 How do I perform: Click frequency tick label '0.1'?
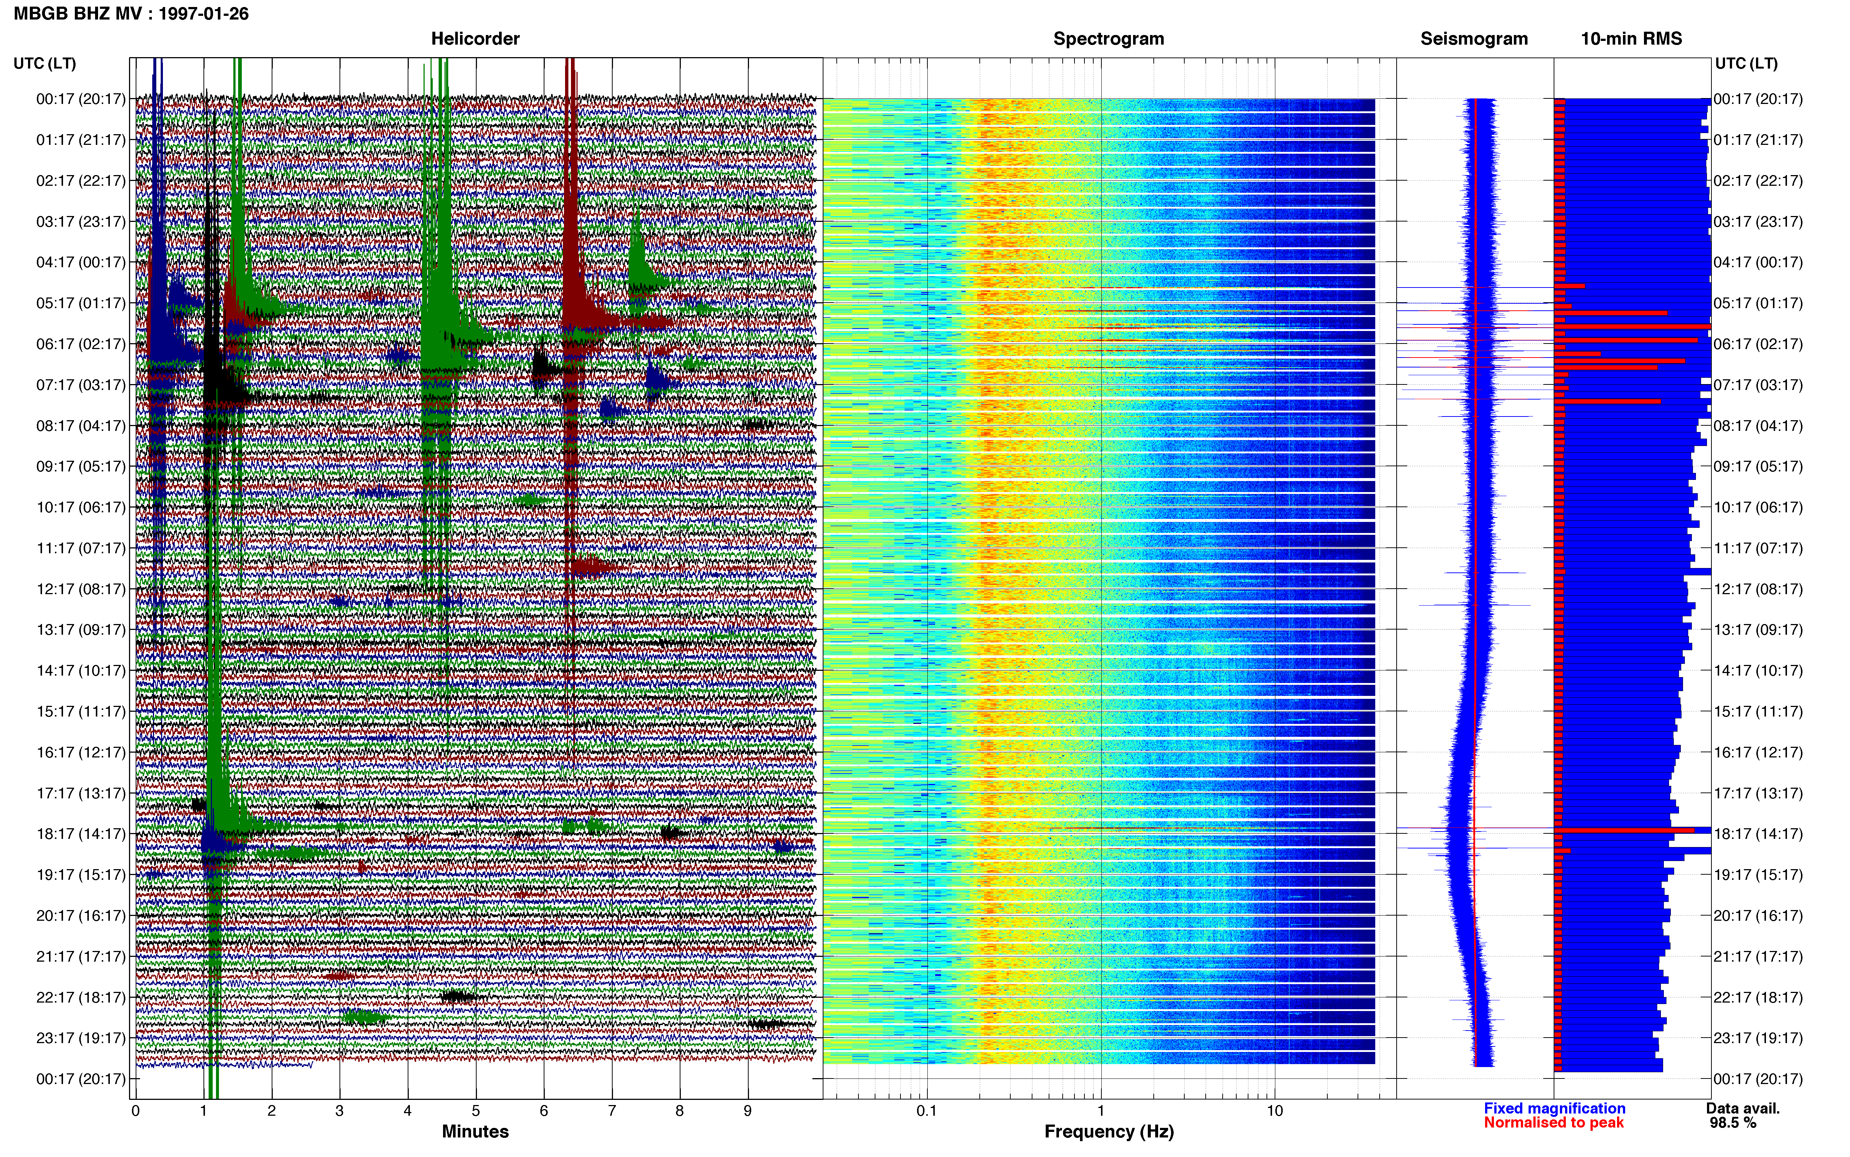[x=927, y=1111]
